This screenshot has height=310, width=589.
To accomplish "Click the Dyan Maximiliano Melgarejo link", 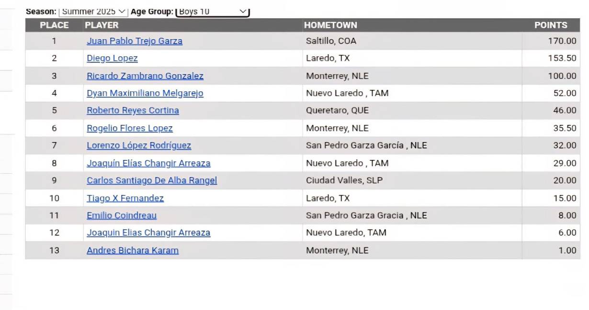I will [x=145, y=93].
